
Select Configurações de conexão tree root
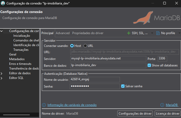tap(24, 31)
